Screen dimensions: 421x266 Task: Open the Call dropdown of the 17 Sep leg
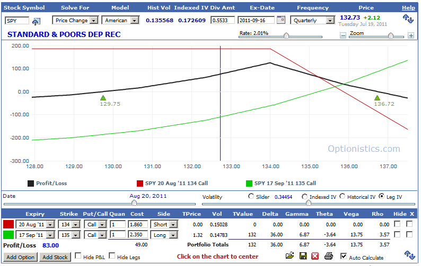95,235
